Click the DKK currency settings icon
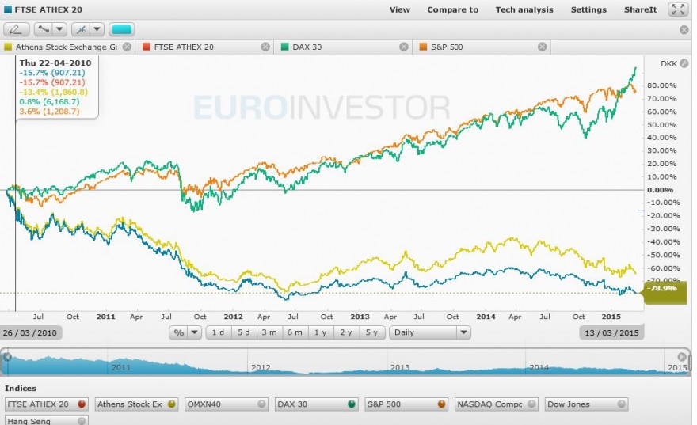This screenshot has height=425, width=697. tap(684, 64)
